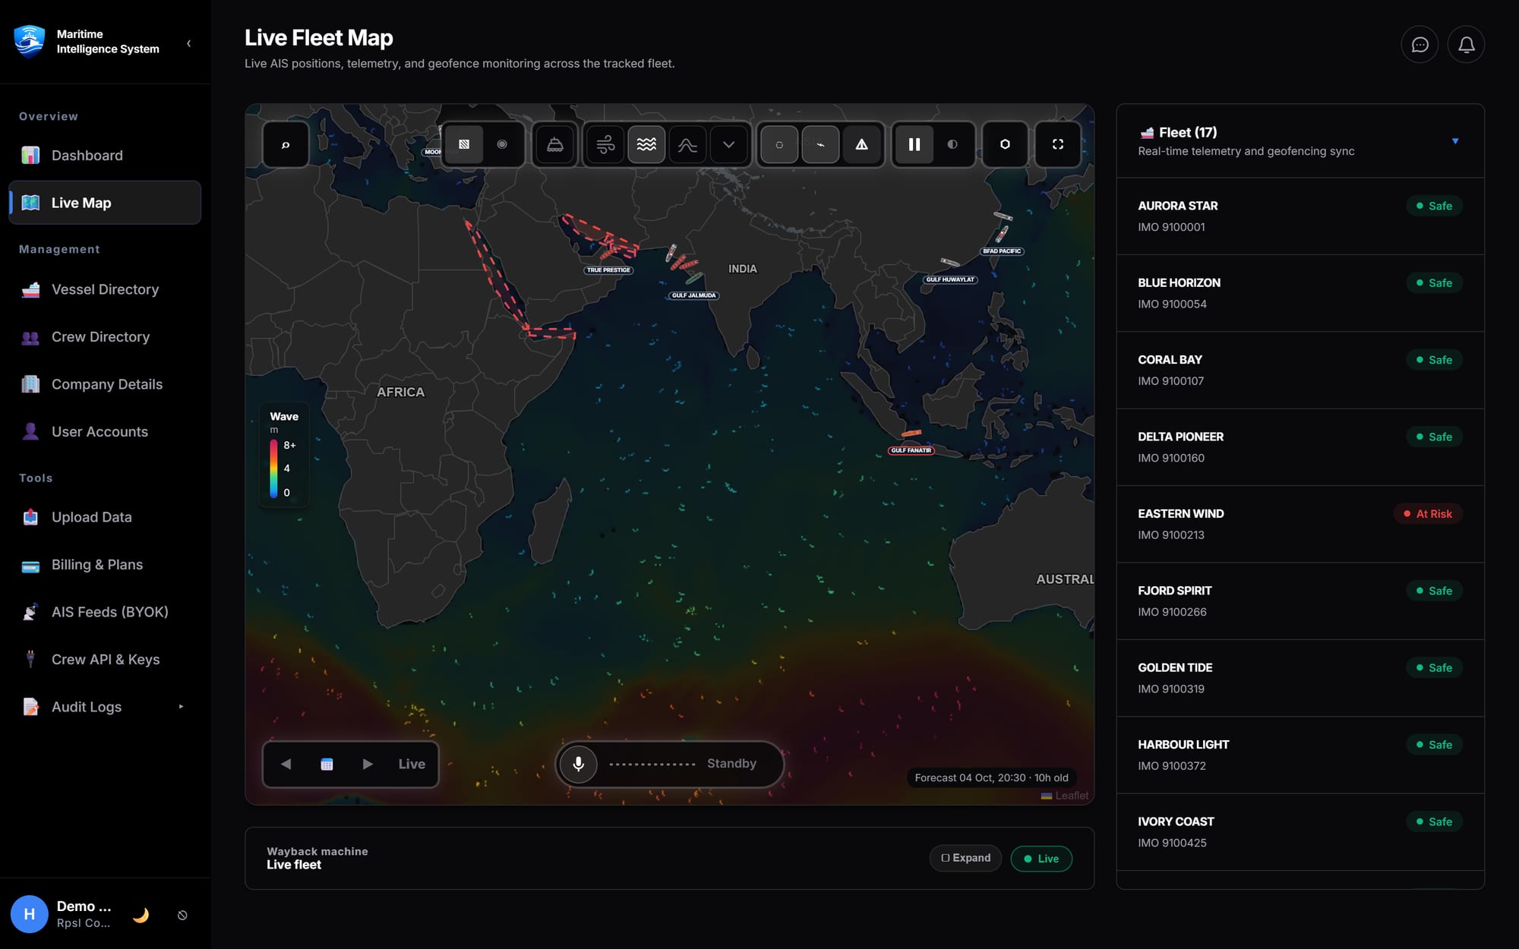The width and height of the screenshot is (1519, 949).
Task: Toggle dark mode moon icon
Action: (141, 915)
